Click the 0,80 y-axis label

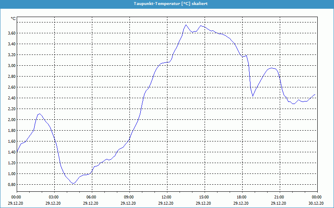pos(11,185)
